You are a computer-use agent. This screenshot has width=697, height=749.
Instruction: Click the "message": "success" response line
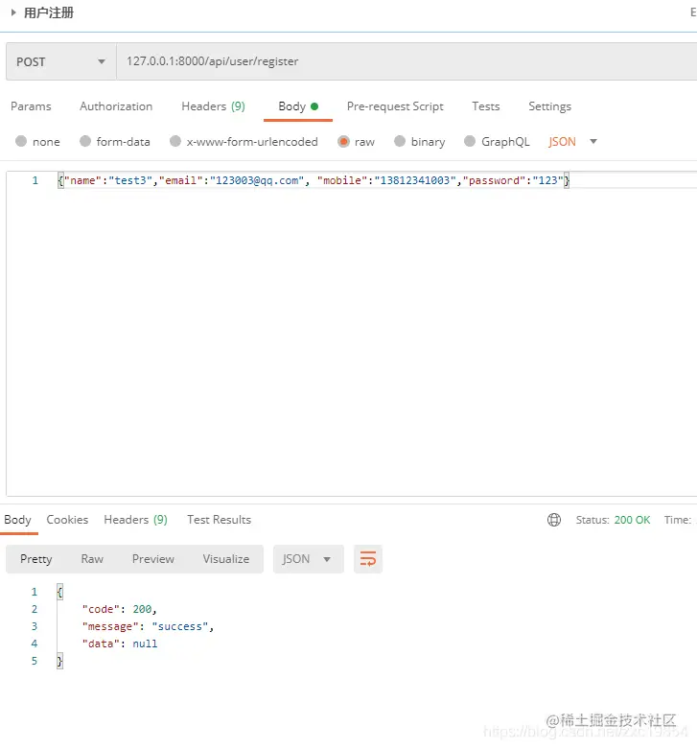[x=148, y=626]
